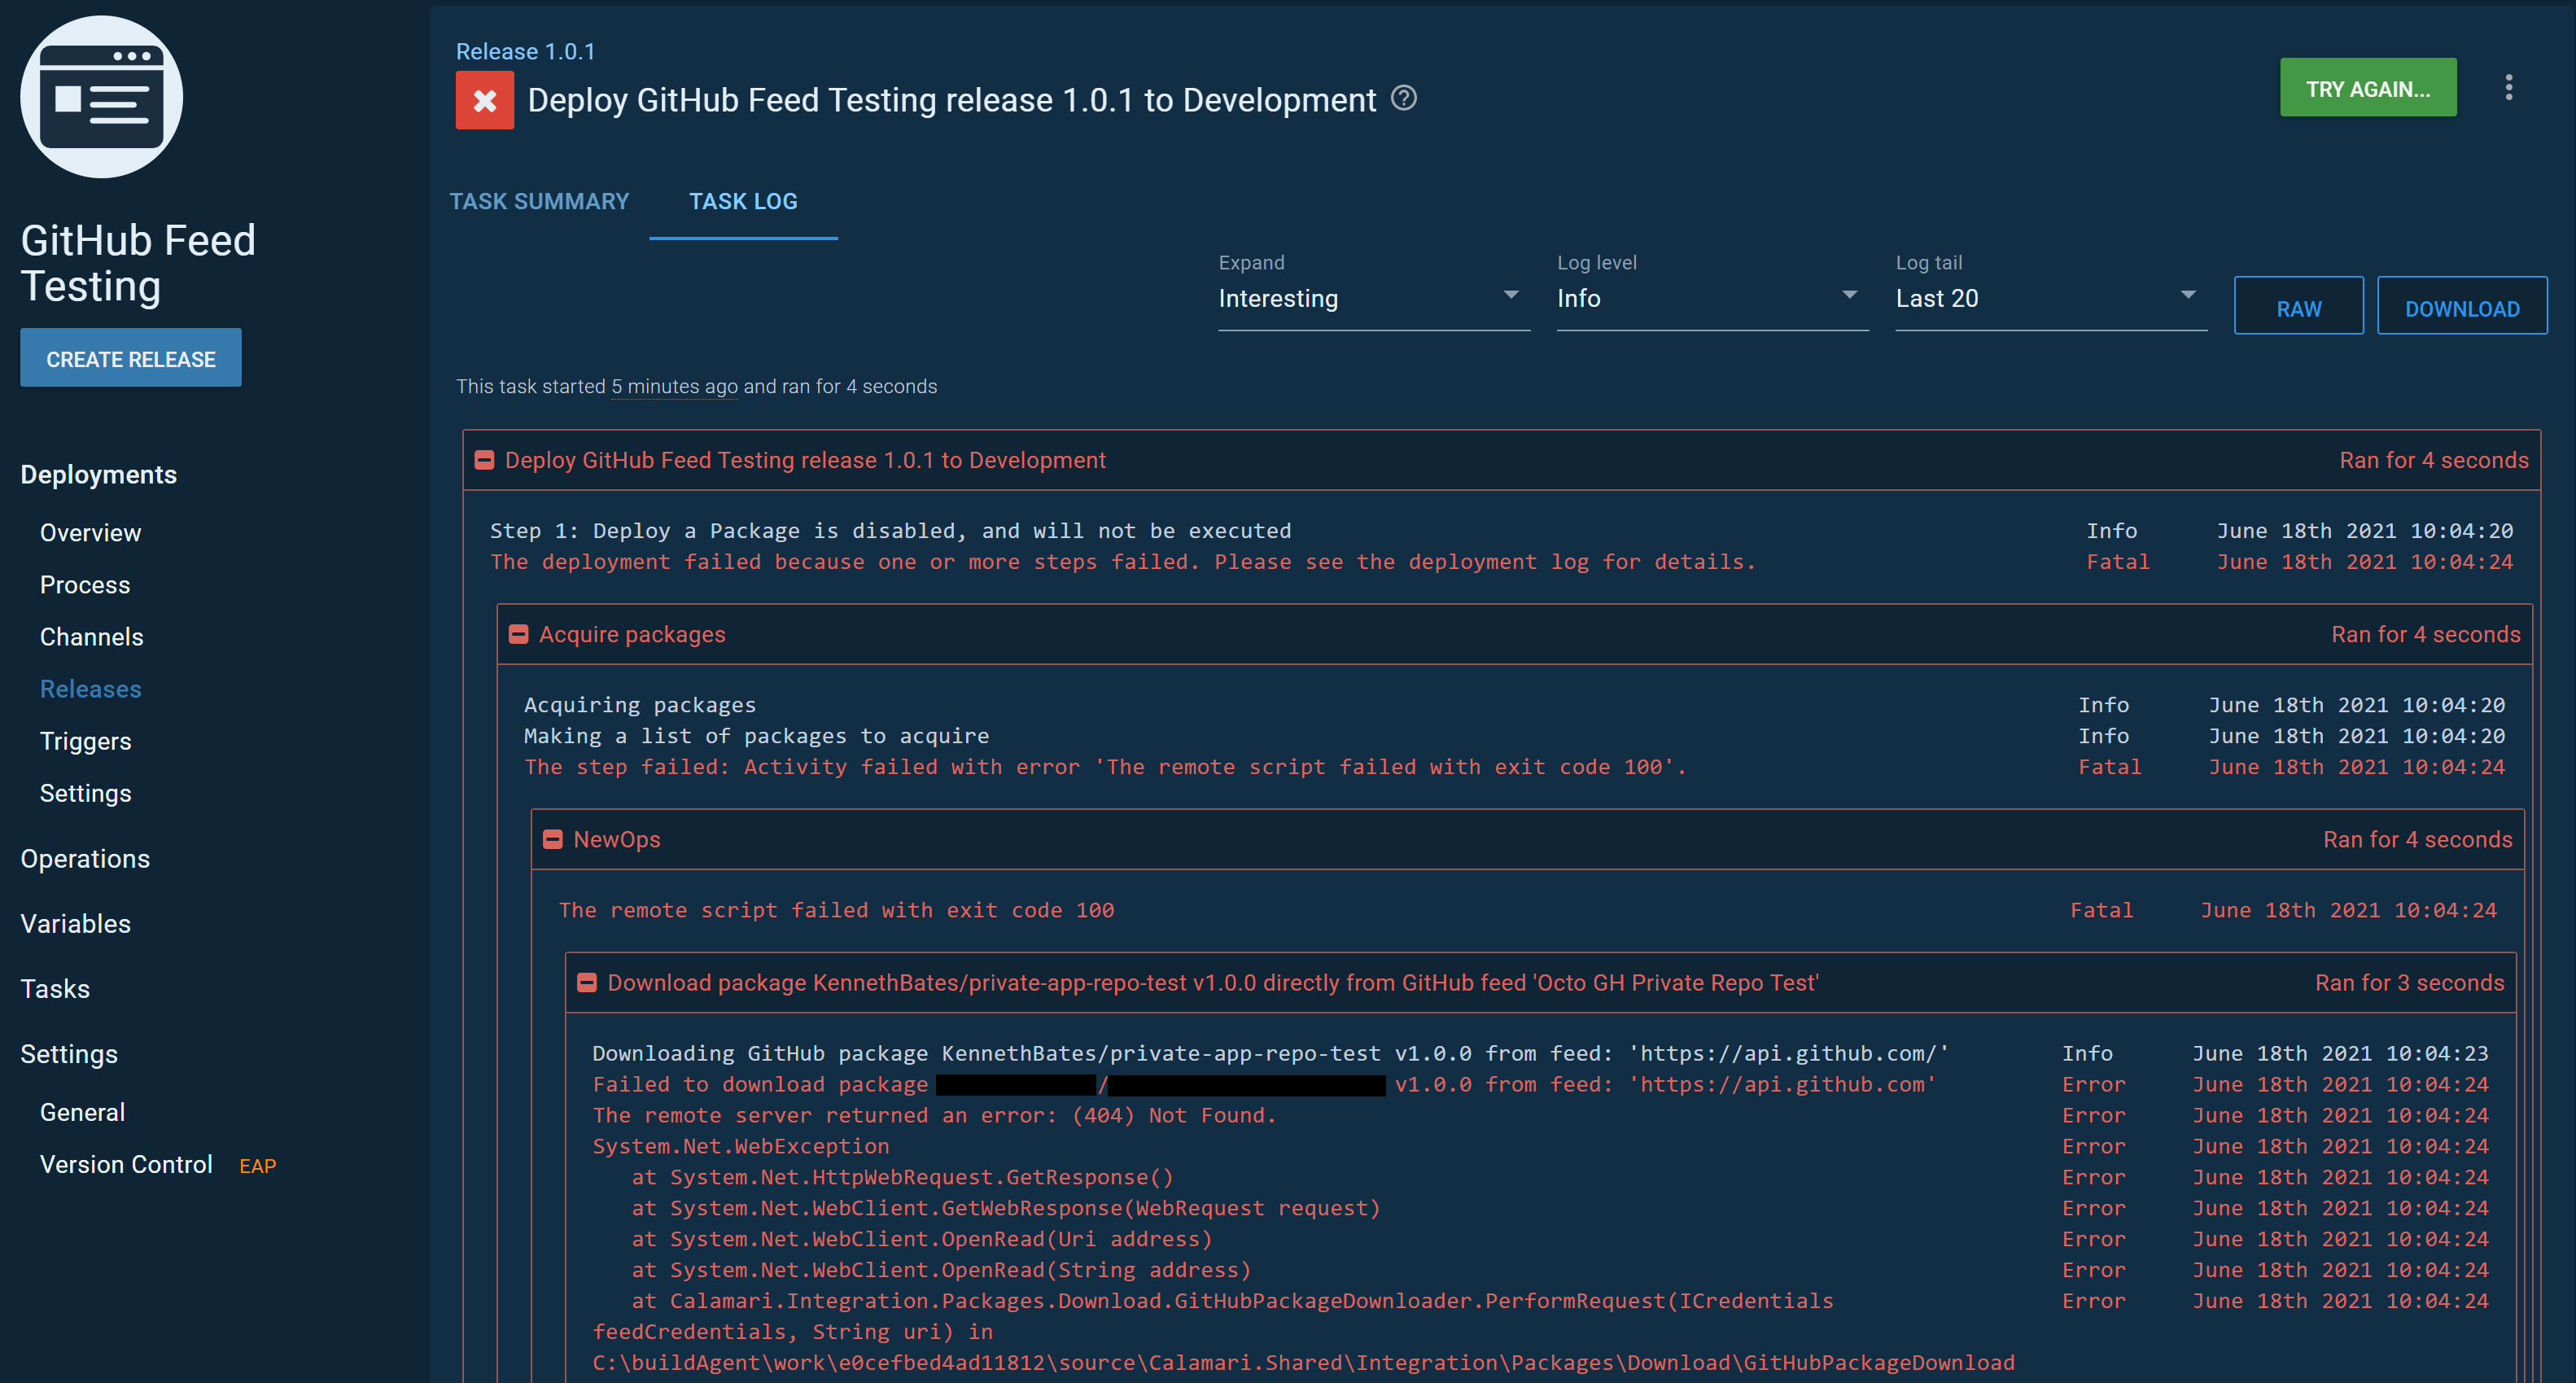
Task: Collapse the Download package KennethBates log section
Action: (587, 982)
